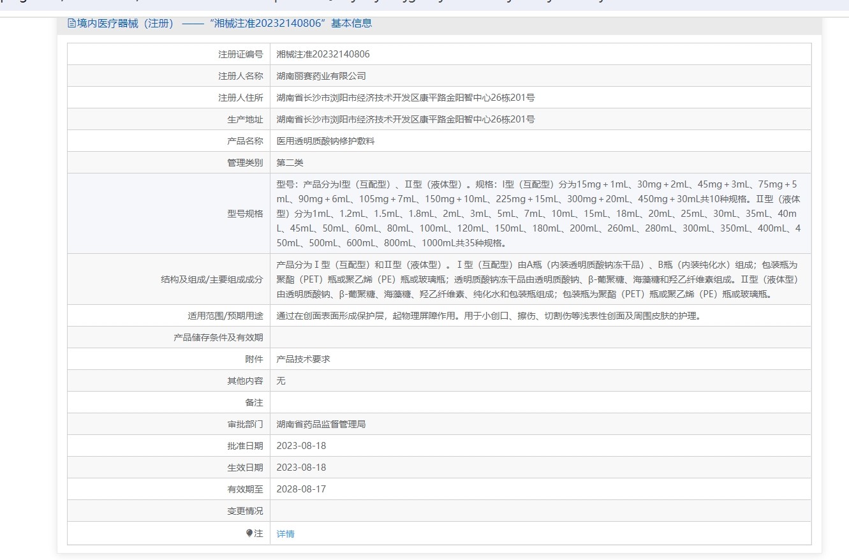849x560 pixels.
Task: Click the bulb icon beside 注 label
Action: 249,533
